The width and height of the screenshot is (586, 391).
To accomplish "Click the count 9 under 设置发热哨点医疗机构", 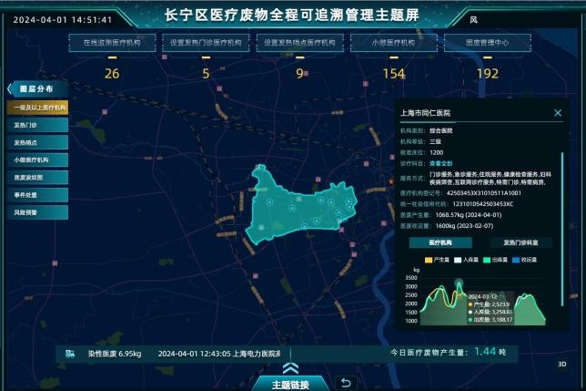I will [299, 74].
